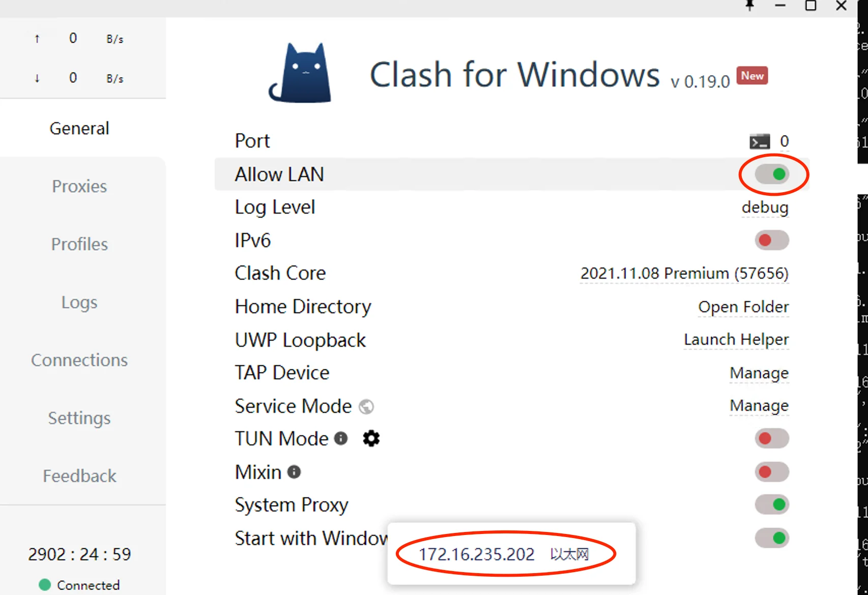
Task: Click the pin window icon
Action: (749, 6)
